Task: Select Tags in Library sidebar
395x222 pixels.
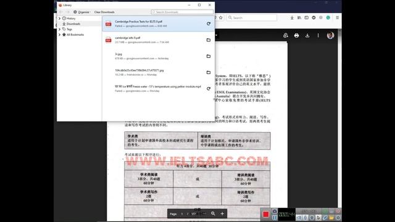Action: point(67,29)
